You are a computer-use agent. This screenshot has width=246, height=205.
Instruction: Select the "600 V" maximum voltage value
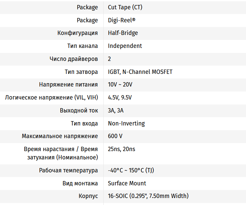point(115,136)
